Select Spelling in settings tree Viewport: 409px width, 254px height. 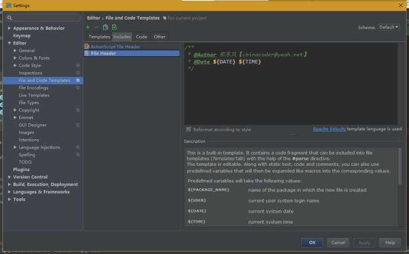click(x=27, y=155)
